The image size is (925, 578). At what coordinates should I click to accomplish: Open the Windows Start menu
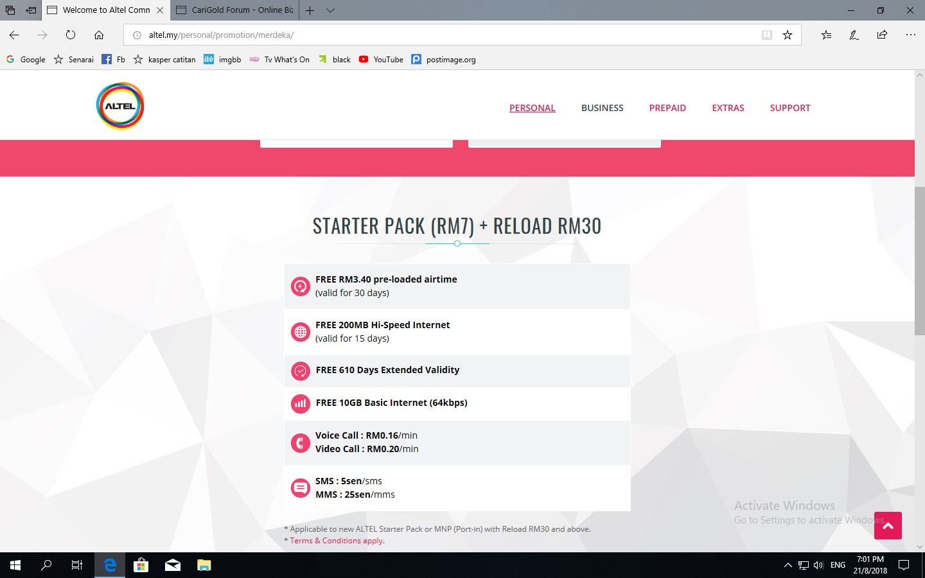tap(15, 565)
